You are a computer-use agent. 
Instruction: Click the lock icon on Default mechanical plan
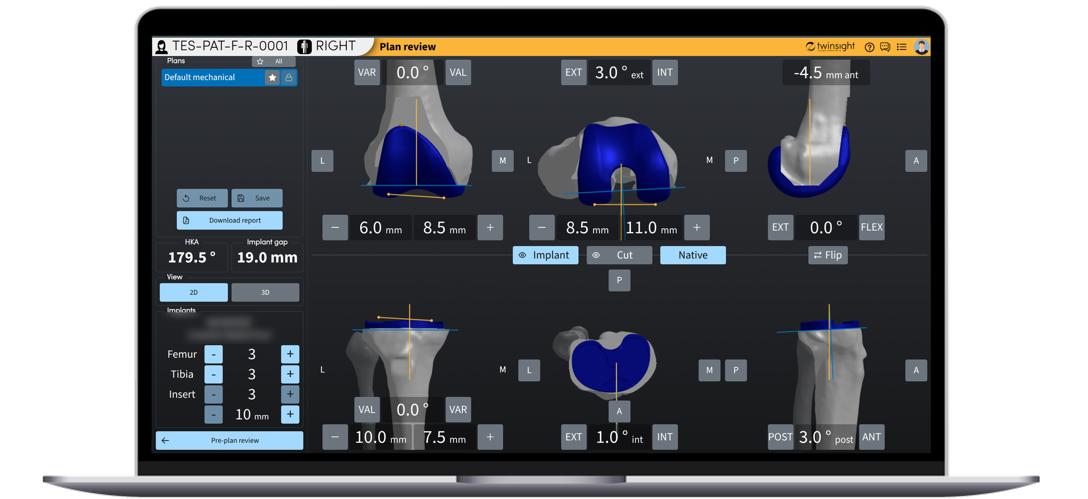coord(288,77)
